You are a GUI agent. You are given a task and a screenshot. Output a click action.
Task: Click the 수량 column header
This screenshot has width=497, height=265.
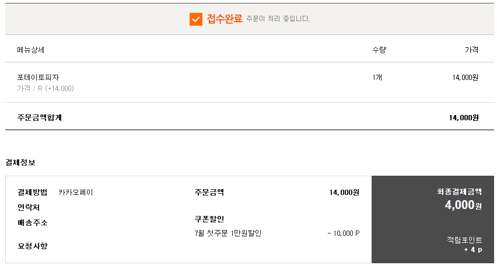point(379,50)
